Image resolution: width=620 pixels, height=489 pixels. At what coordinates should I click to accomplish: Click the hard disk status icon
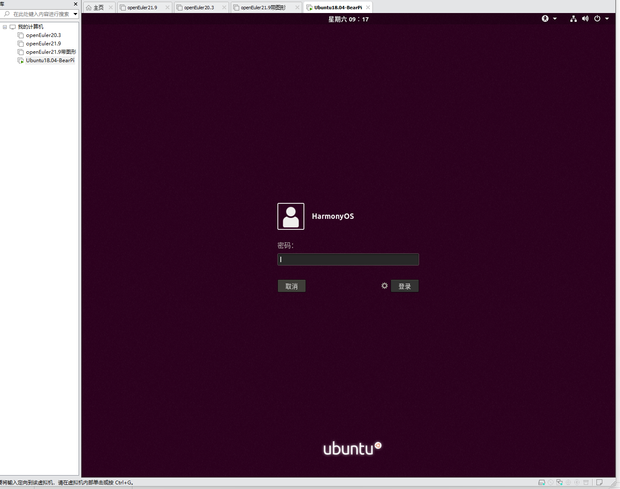pos(542,482)
